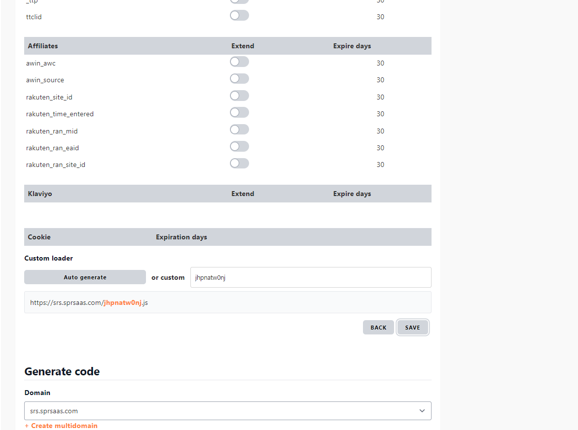The image size is (578, 430).
Task: Click the Expire days column header
Action: point(352,46)
